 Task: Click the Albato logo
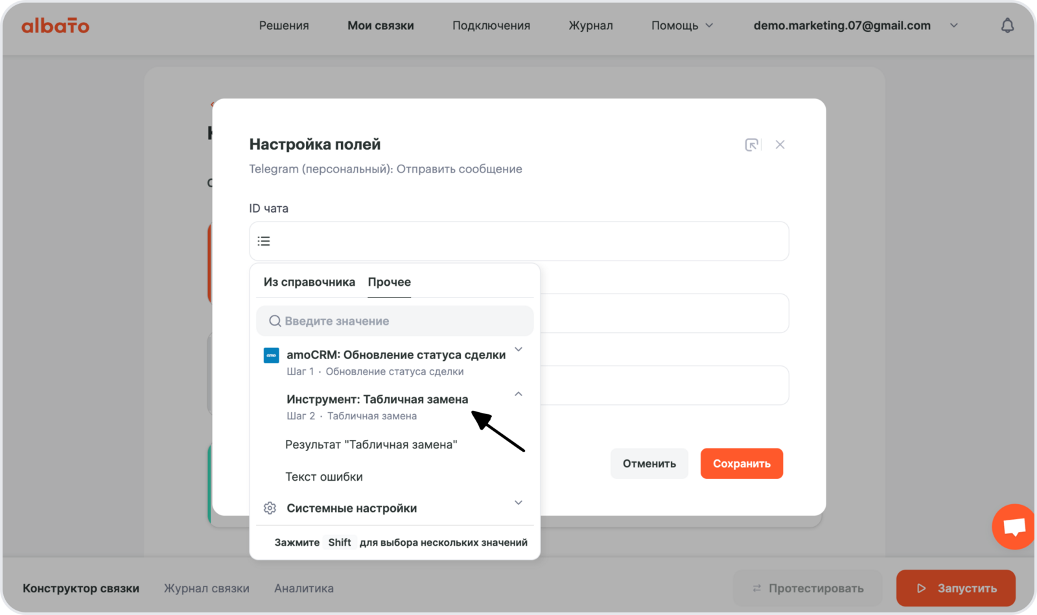tap(55, 26)
